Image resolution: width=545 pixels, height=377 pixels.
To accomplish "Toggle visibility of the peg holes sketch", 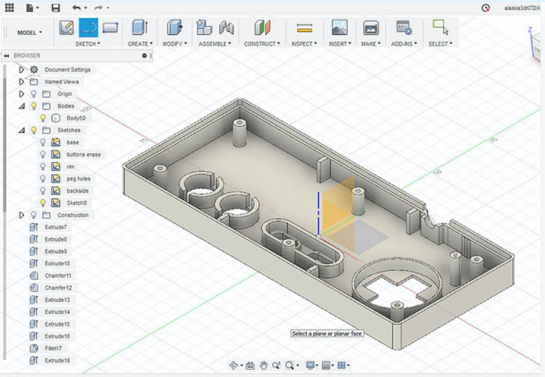I will (44, 178).
